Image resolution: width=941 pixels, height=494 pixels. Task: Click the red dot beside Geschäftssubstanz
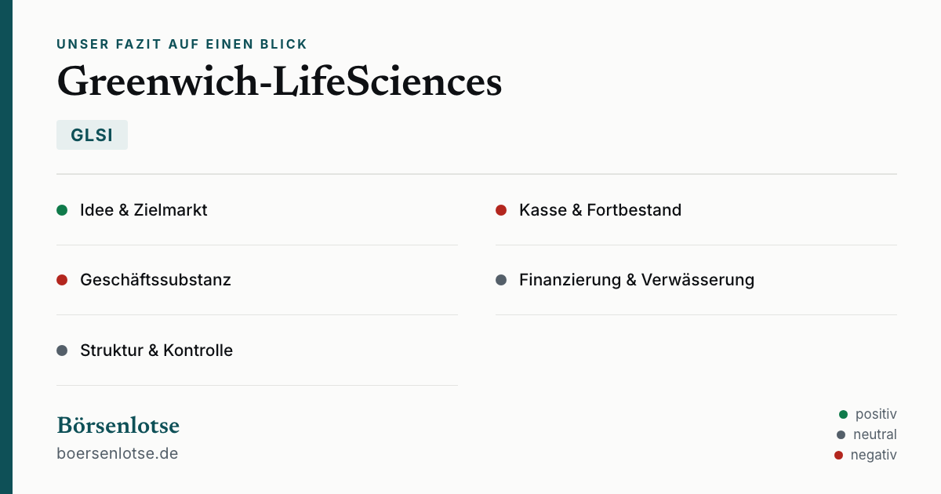[x=62, y=280]
